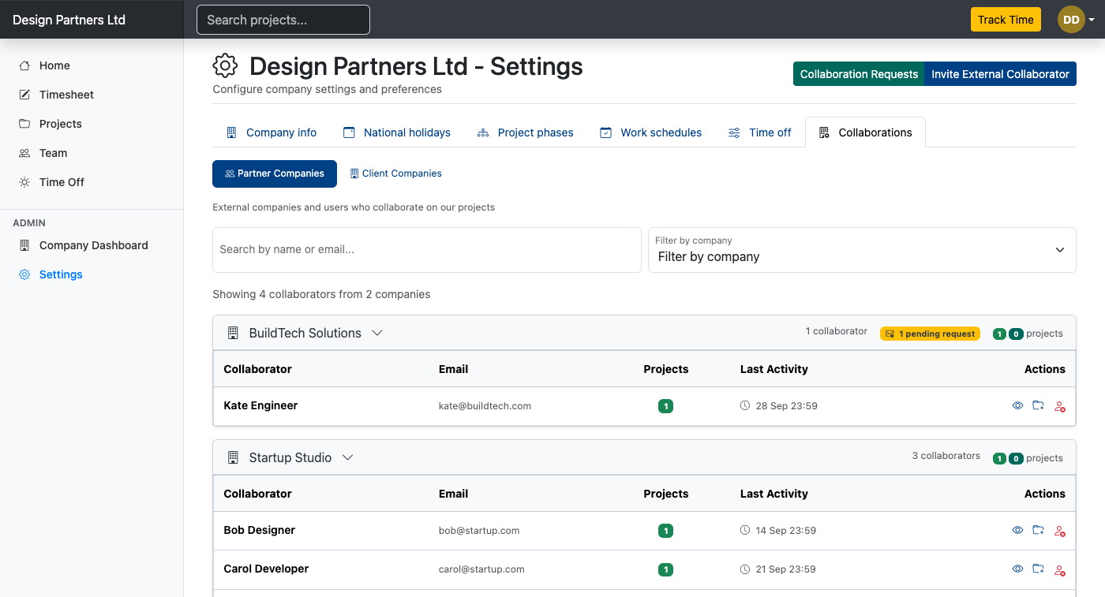
Task: View Carol Developer's details eye icon
Action: tap(1017, 569)
